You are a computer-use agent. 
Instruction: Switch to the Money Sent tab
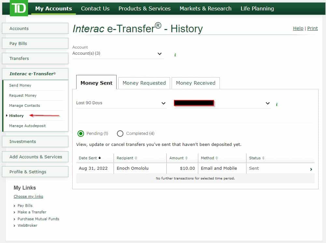click(x=96, y=83)
